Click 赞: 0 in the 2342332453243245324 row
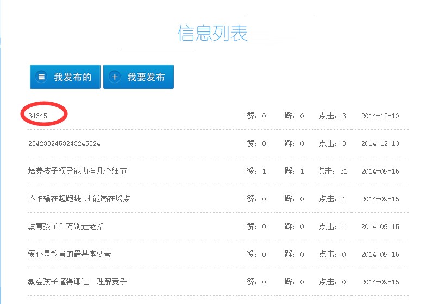The image size is (433, 304). coord(256,143)
